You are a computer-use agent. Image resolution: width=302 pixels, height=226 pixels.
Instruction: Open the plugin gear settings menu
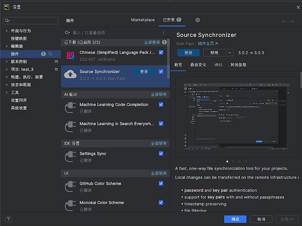coord(198,20)
